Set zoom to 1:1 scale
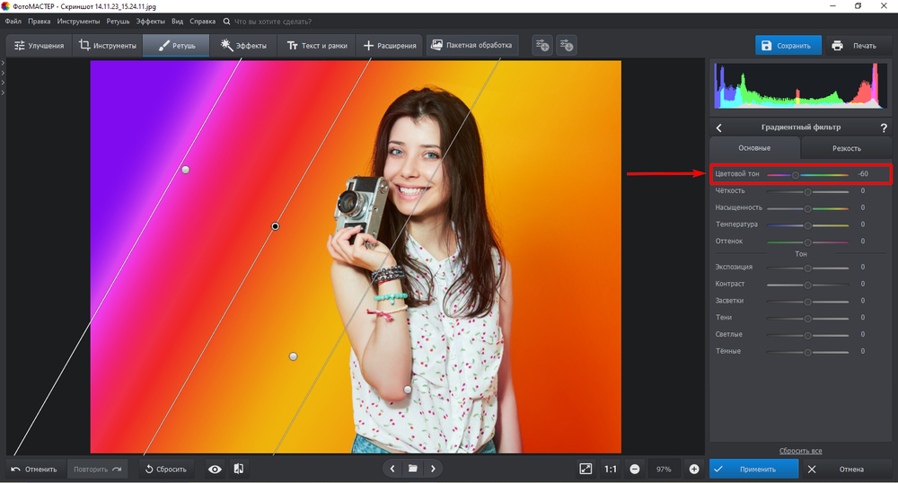 [x=611, y=469]
